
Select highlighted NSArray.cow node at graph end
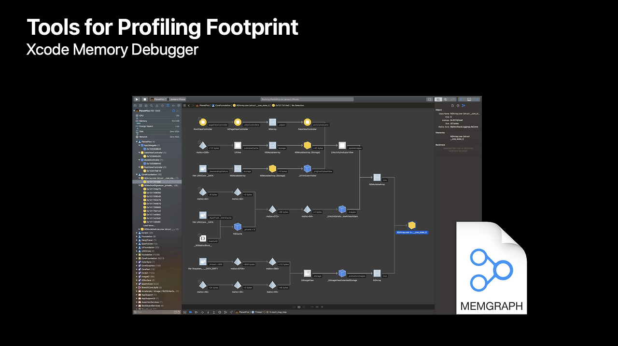(x=412, y=225)
